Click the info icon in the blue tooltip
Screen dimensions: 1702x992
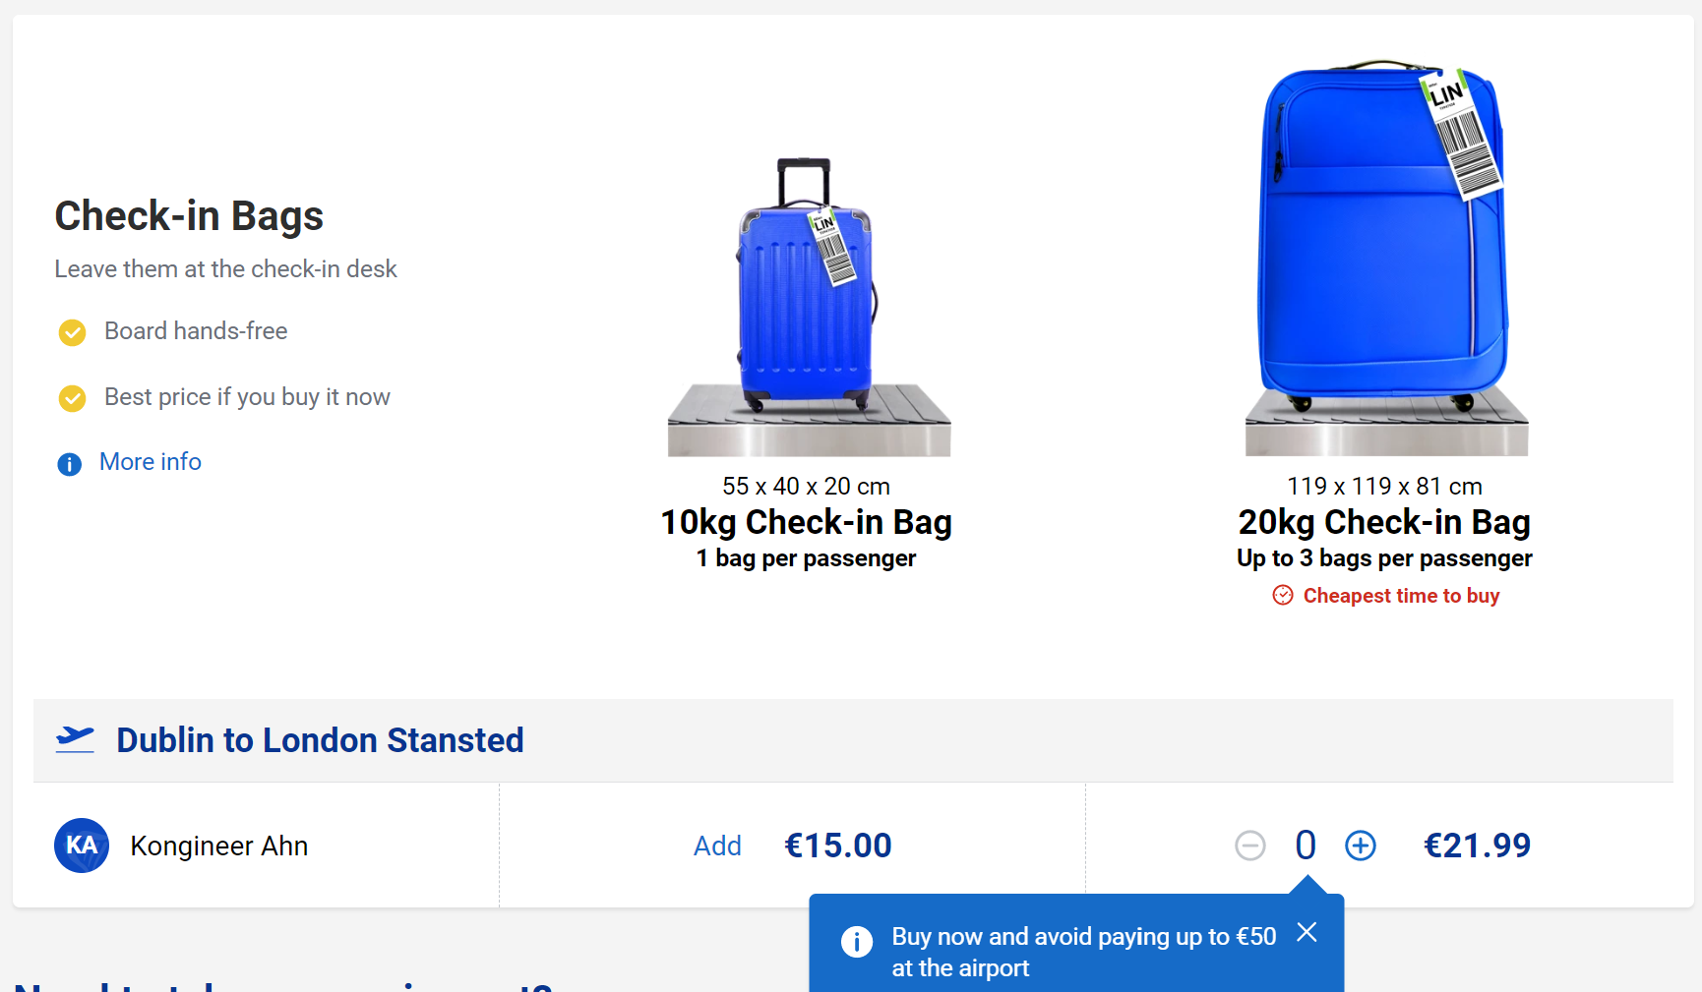pyautogui.click(x=857, y=941)
